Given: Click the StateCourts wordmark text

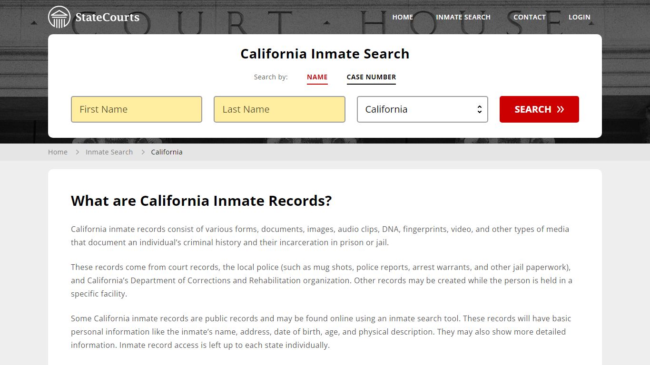Looking at the screenshot, I should [x=107, y=18].
